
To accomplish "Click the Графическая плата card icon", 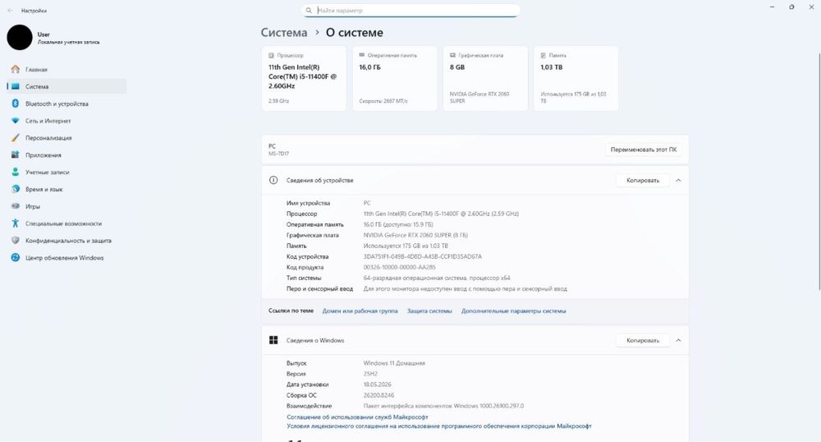I will tap(452, 56).
